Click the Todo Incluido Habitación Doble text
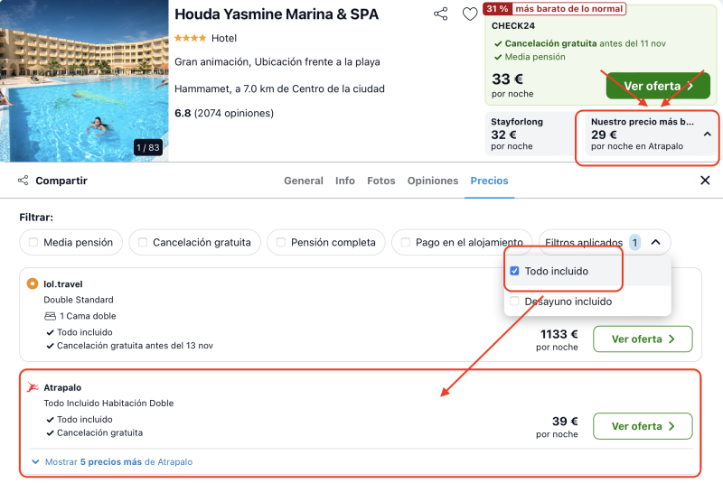Image resolution: width=723 pixels, height=483 pixels. [x=108, y=403]
